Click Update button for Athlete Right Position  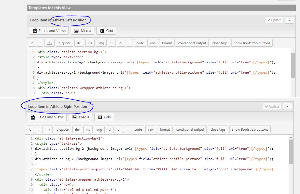click(272, 107)
